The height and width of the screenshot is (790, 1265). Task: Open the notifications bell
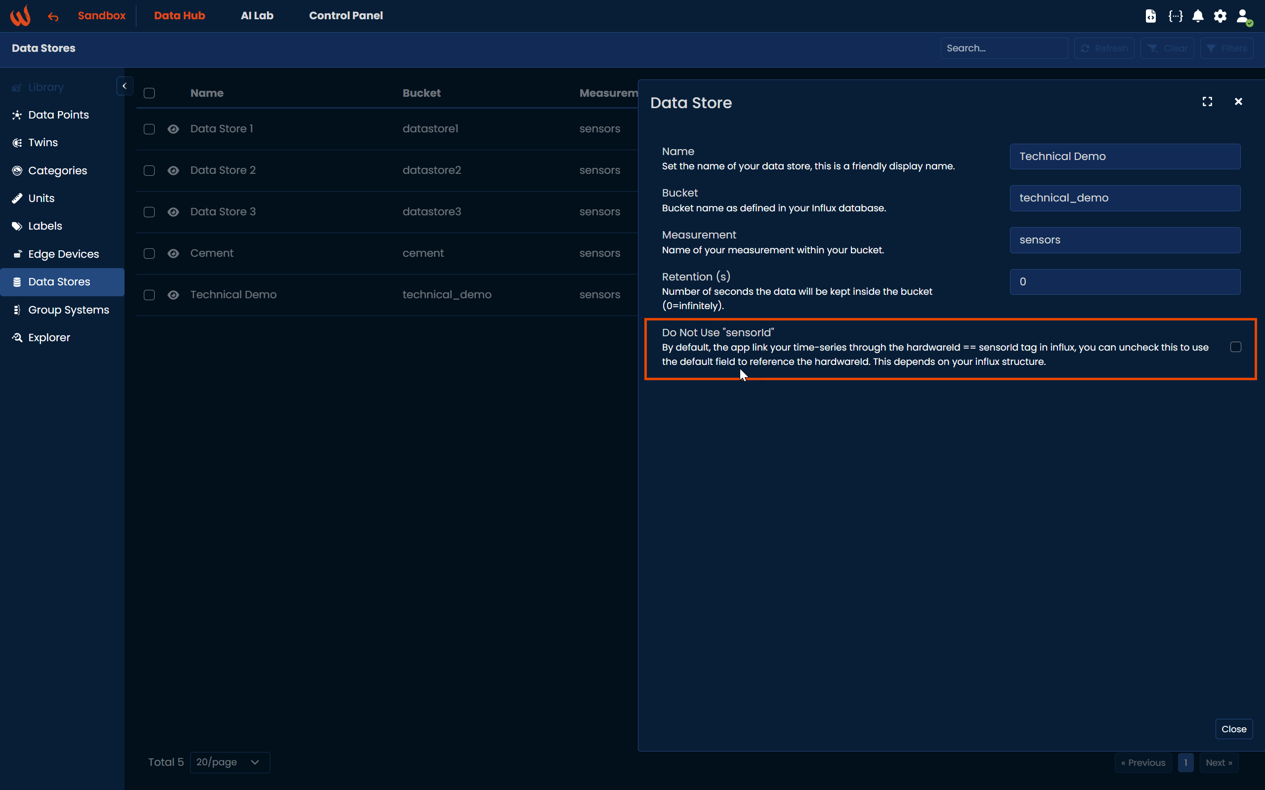coord(1198,16)
